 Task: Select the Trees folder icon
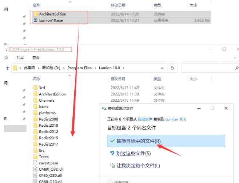35,156
